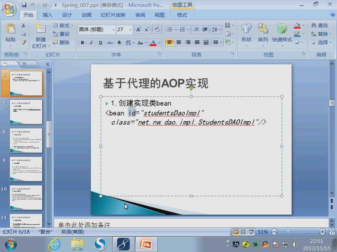Toggle text Shadow formatting
Screen dimensions: 337x252
tap(119, 42)
